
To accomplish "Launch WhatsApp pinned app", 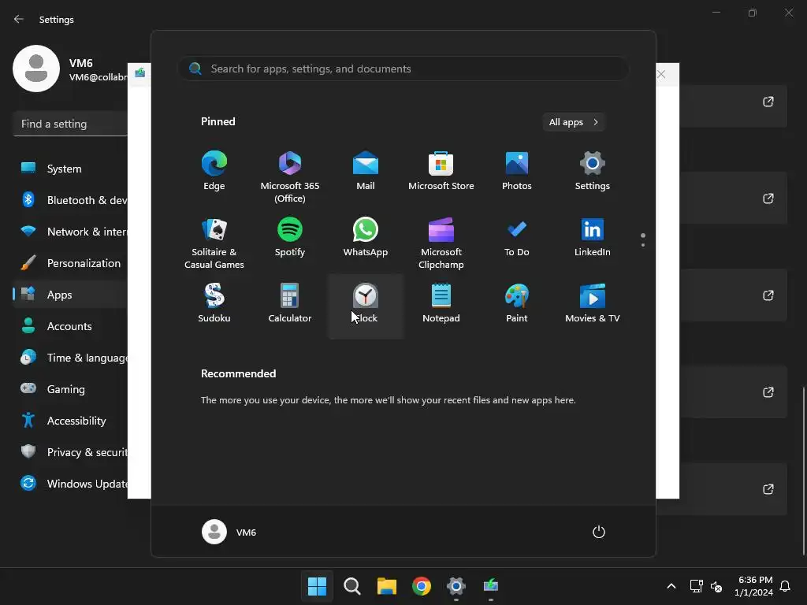I will coord(366,238).
